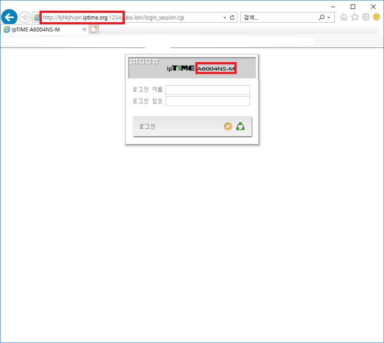This screenshot has width=384, height=343.
Task: Maximize the browser window
Action: (x=353, y=7)
